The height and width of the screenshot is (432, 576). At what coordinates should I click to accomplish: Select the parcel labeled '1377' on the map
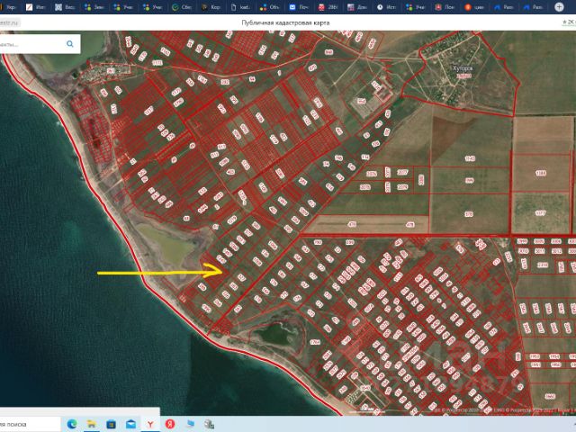pyautogui.click(x=541, y=212)
